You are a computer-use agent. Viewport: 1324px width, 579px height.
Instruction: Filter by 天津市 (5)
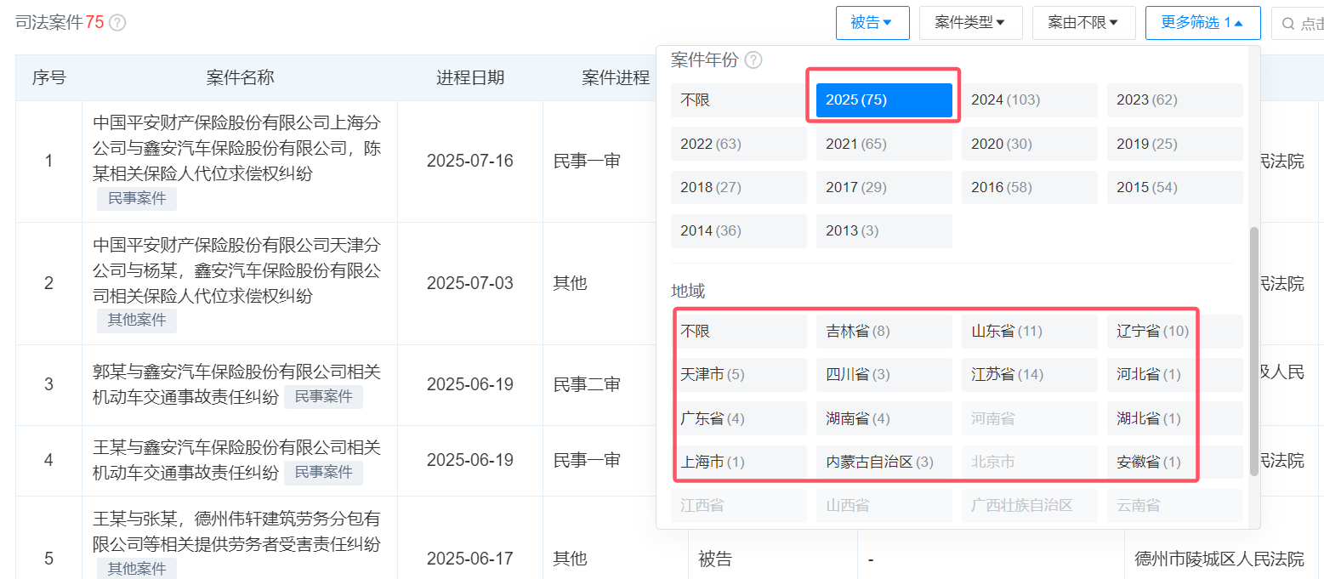[x=738, y=375]
